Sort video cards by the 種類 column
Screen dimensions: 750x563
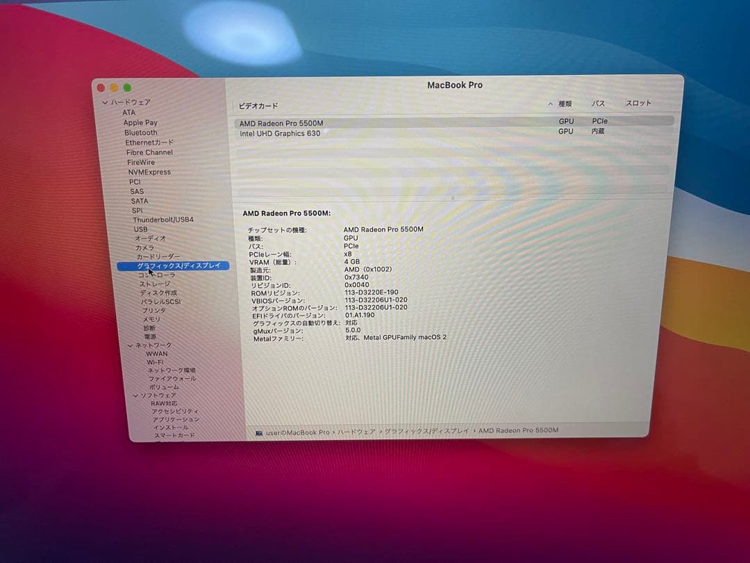pyautogui.click(x=565, y=103)
